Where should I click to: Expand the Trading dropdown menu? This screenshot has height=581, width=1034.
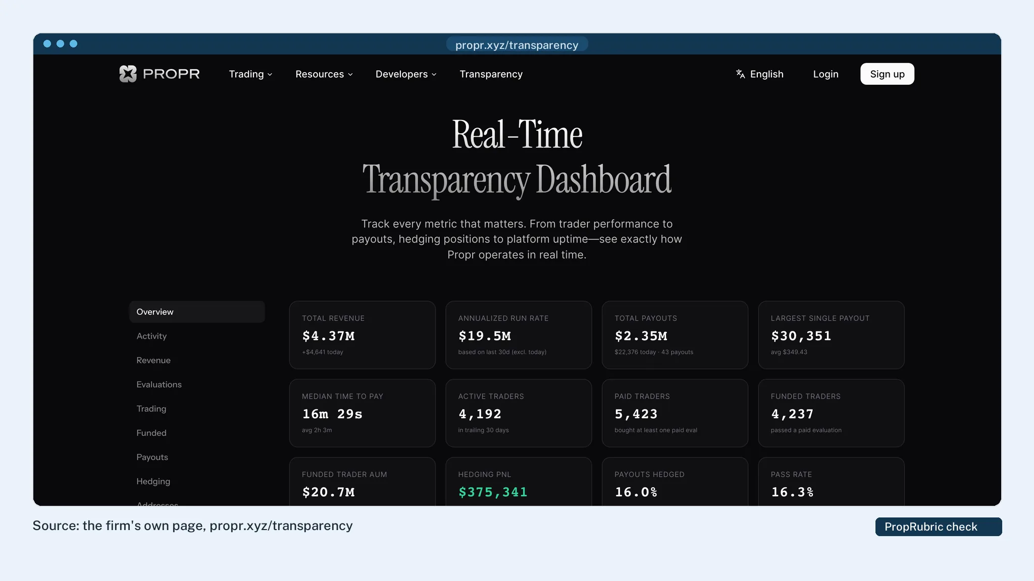250,74
